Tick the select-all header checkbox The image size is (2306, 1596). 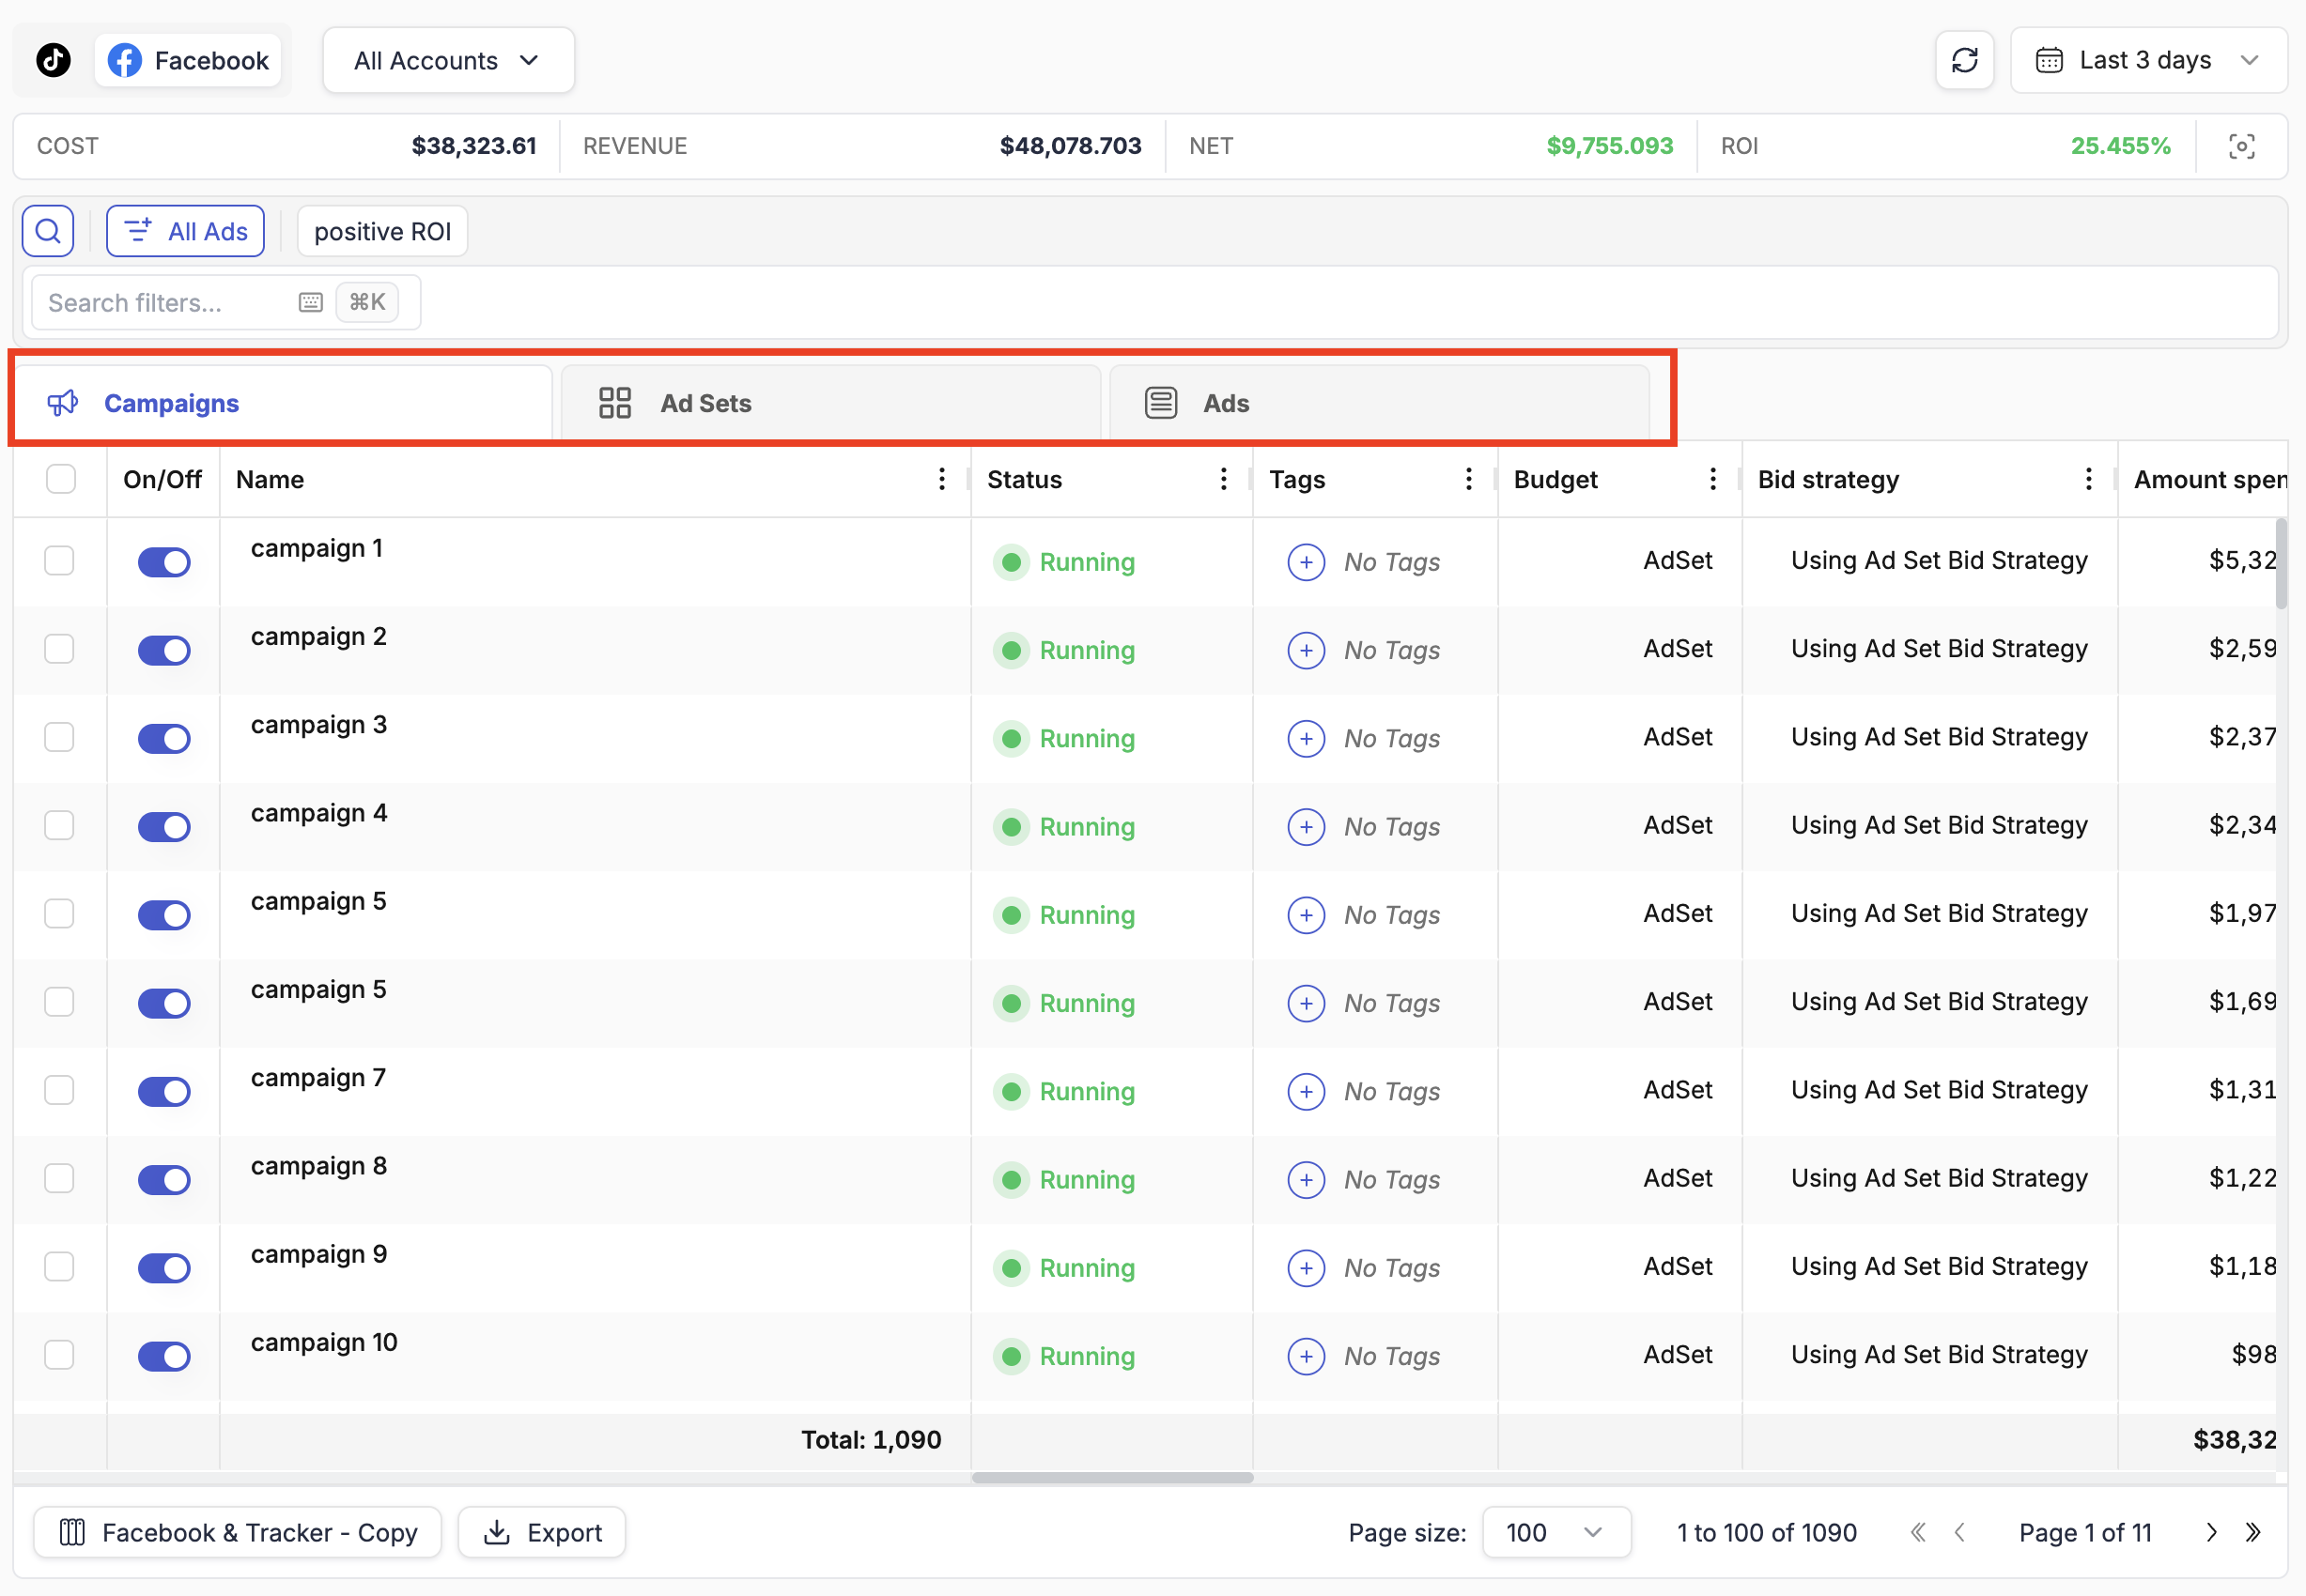click(x=61, y=479)
